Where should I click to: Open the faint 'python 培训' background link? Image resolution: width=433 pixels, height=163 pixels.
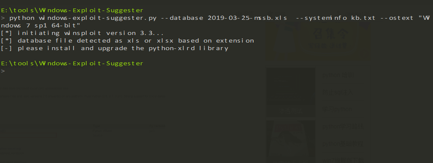click(338, 75)
